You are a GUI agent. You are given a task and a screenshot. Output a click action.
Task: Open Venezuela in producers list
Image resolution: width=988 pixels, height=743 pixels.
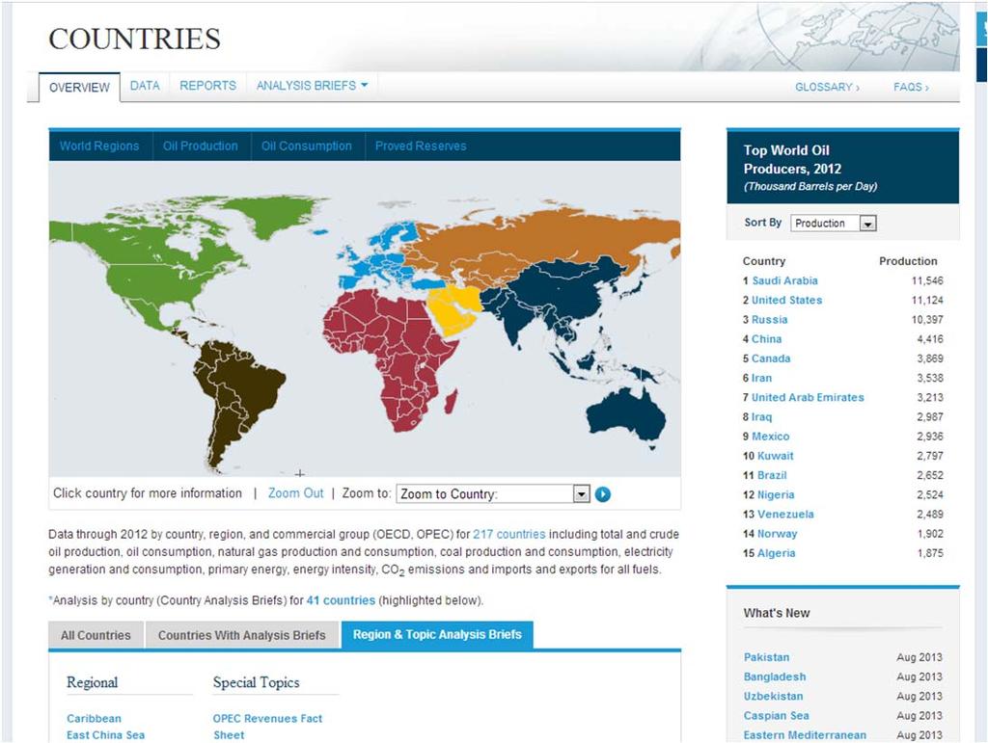[785, 515]
